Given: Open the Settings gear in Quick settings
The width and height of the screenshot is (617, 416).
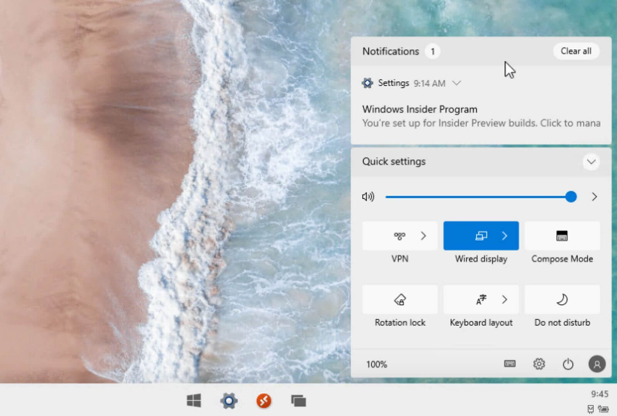Looking at the screenshot, I should coord(539,364).
